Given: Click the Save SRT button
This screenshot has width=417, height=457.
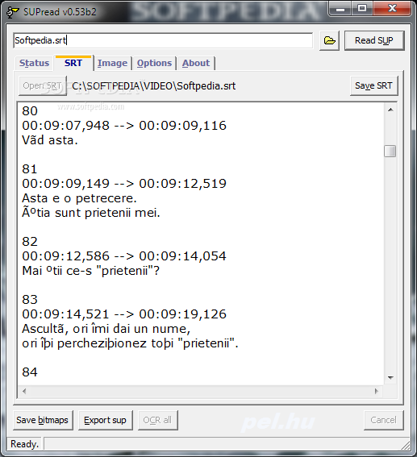Looking at the screenshot, I should click(x=373, y=85).
